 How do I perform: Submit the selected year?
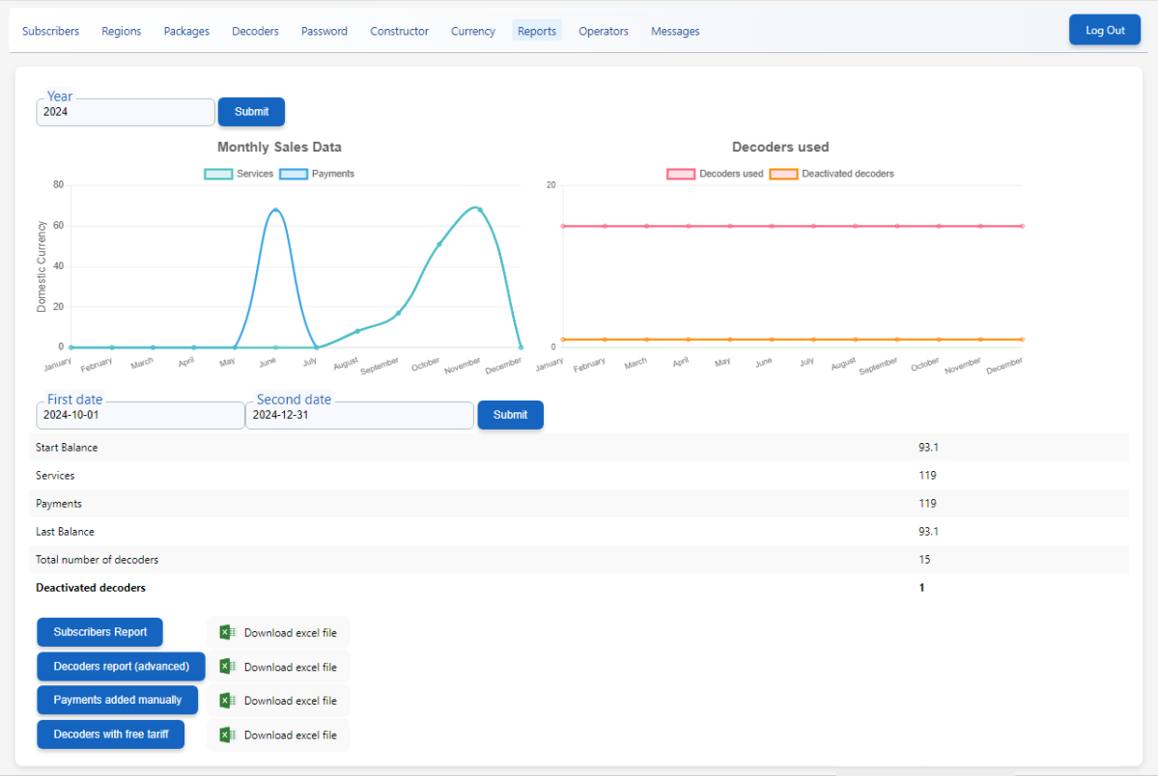coord(251,112)
